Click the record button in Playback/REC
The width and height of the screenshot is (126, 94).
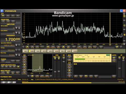14,82
